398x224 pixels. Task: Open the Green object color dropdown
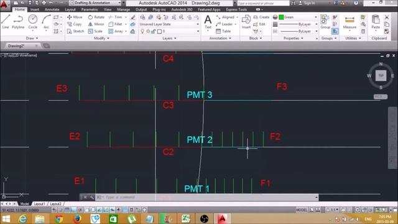(298, 17)
